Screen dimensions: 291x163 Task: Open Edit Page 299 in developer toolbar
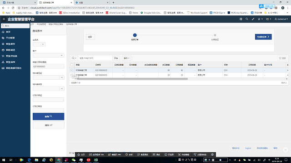(x=115, y=154)
